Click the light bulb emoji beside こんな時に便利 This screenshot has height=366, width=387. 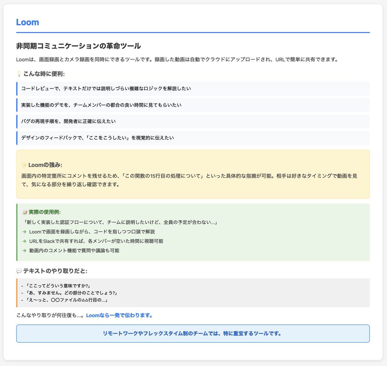click(19, 74)
